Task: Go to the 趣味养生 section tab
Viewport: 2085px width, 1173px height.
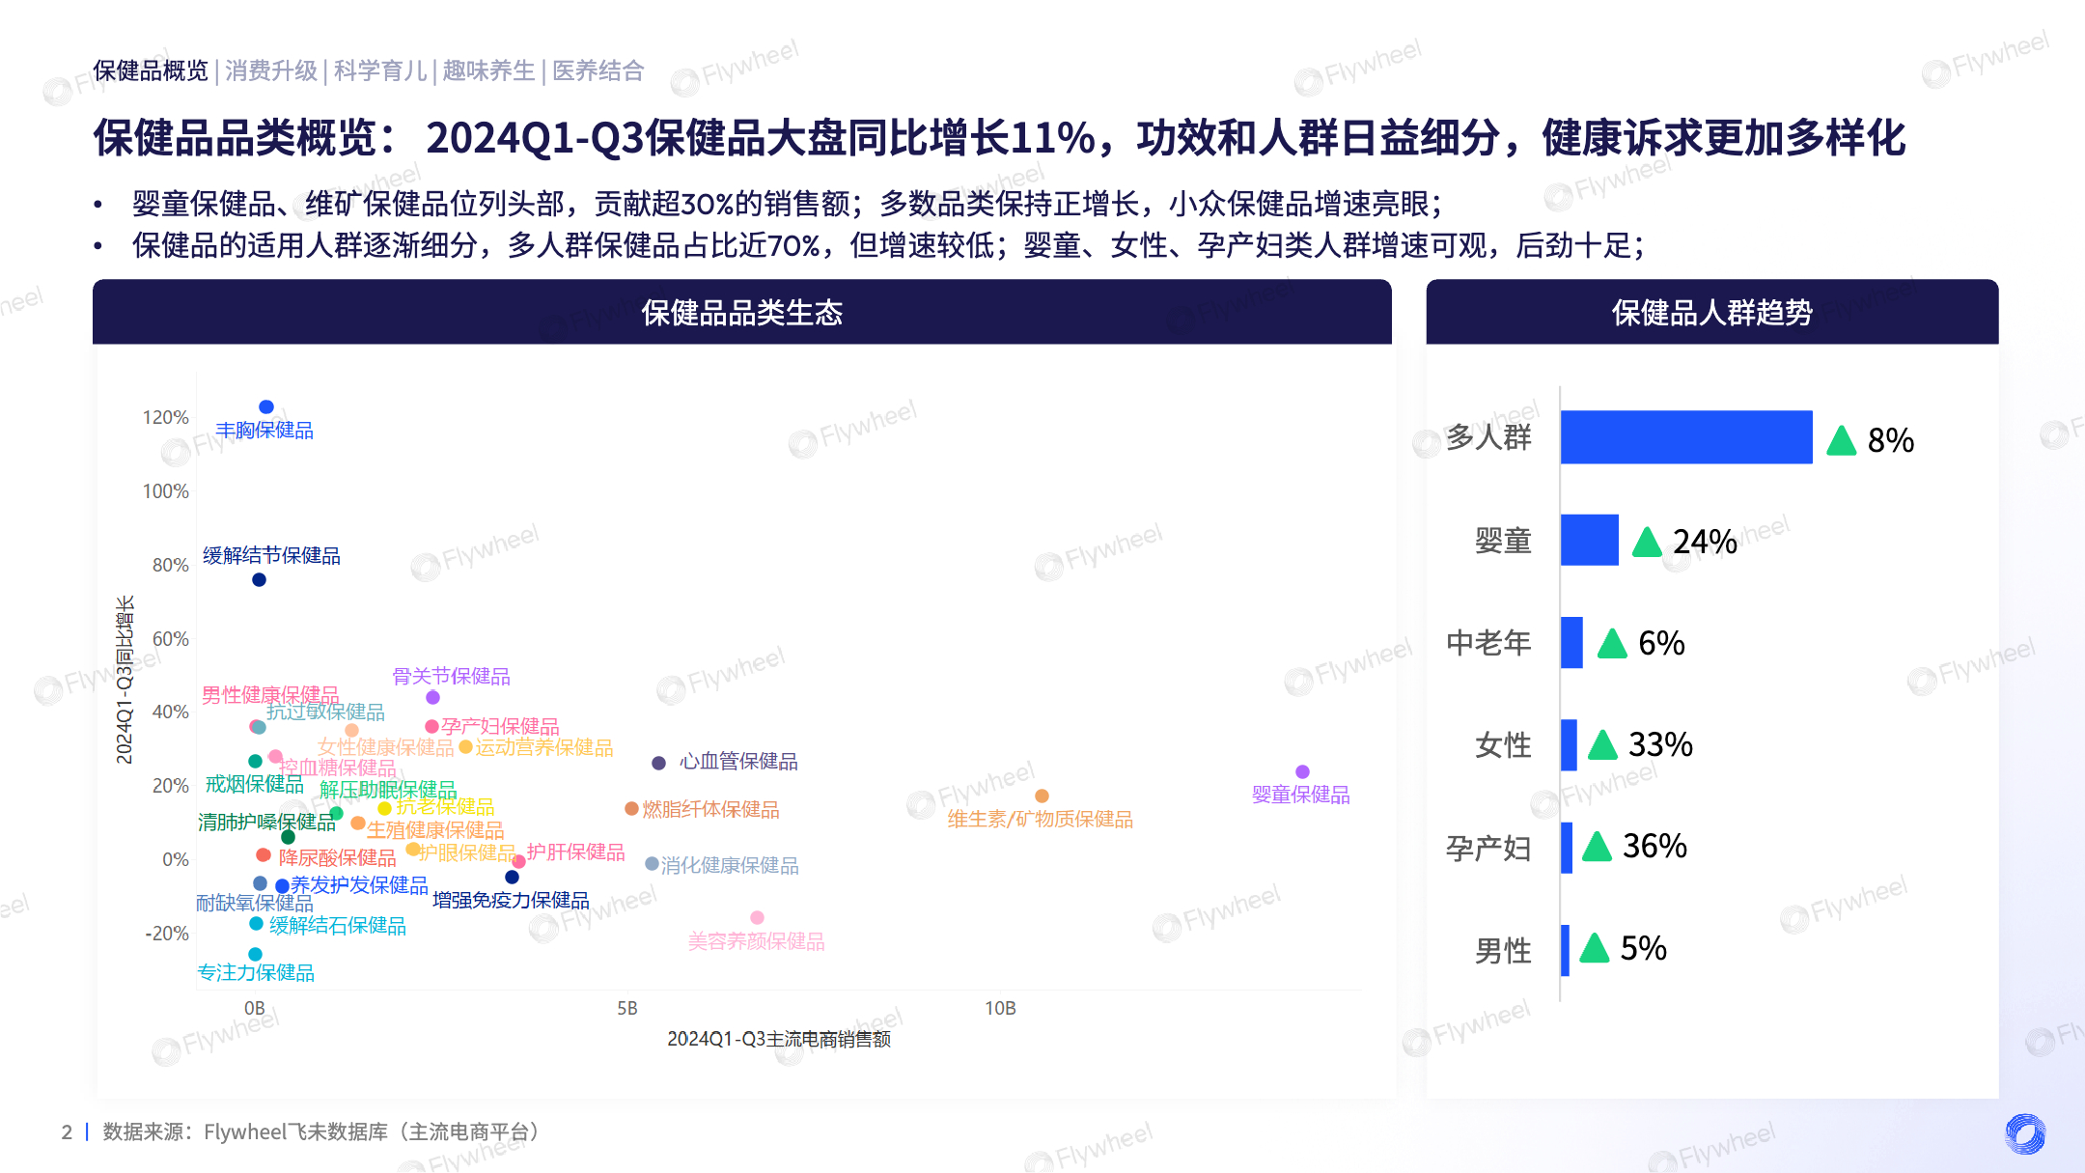Action: (x=488, y=70)
